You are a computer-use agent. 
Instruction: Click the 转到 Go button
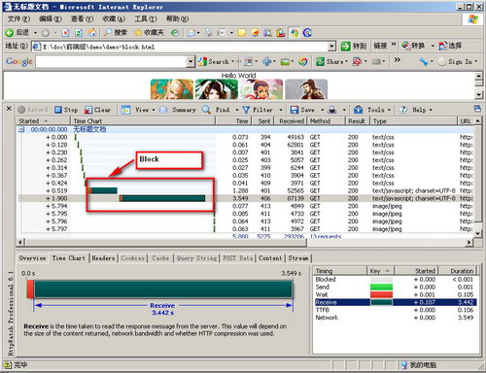point(354,47)
